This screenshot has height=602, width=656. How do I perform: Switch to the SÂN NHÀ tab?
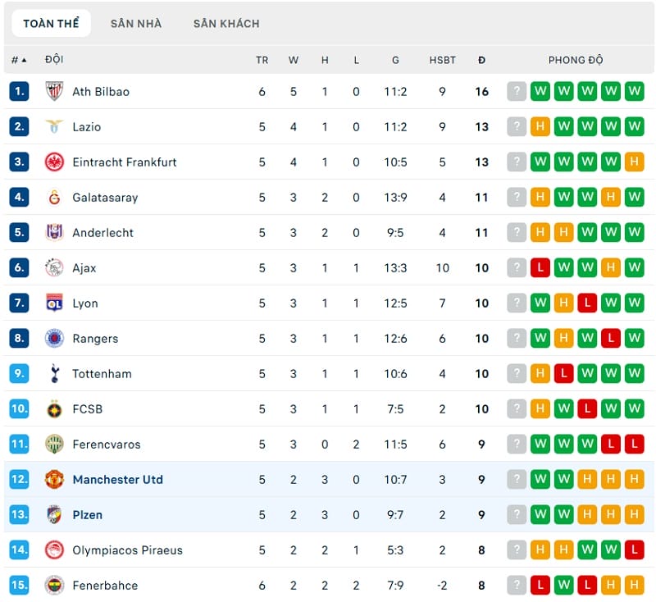136,24
